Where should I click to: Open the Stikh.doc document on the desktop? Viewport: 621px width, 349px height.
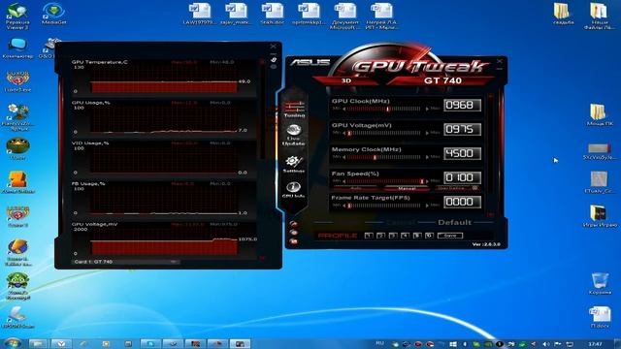[x=272, y=15]
